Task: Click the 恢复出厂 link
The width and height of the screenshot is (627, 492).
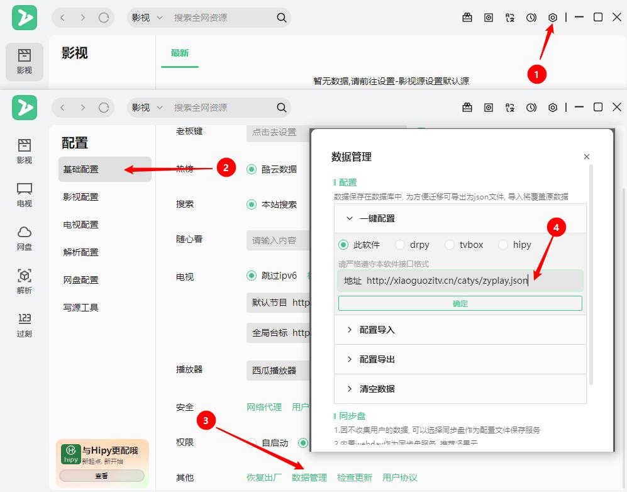Action: click(264, 478)
